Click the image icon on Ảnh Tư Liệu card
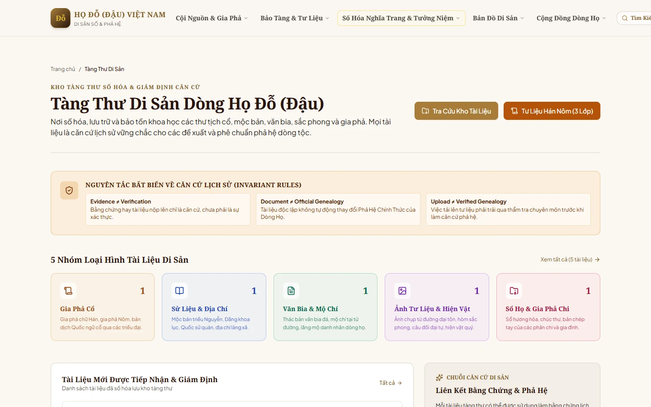The height and width of the screenshot is (407, 651). click(x=402, y=291)
